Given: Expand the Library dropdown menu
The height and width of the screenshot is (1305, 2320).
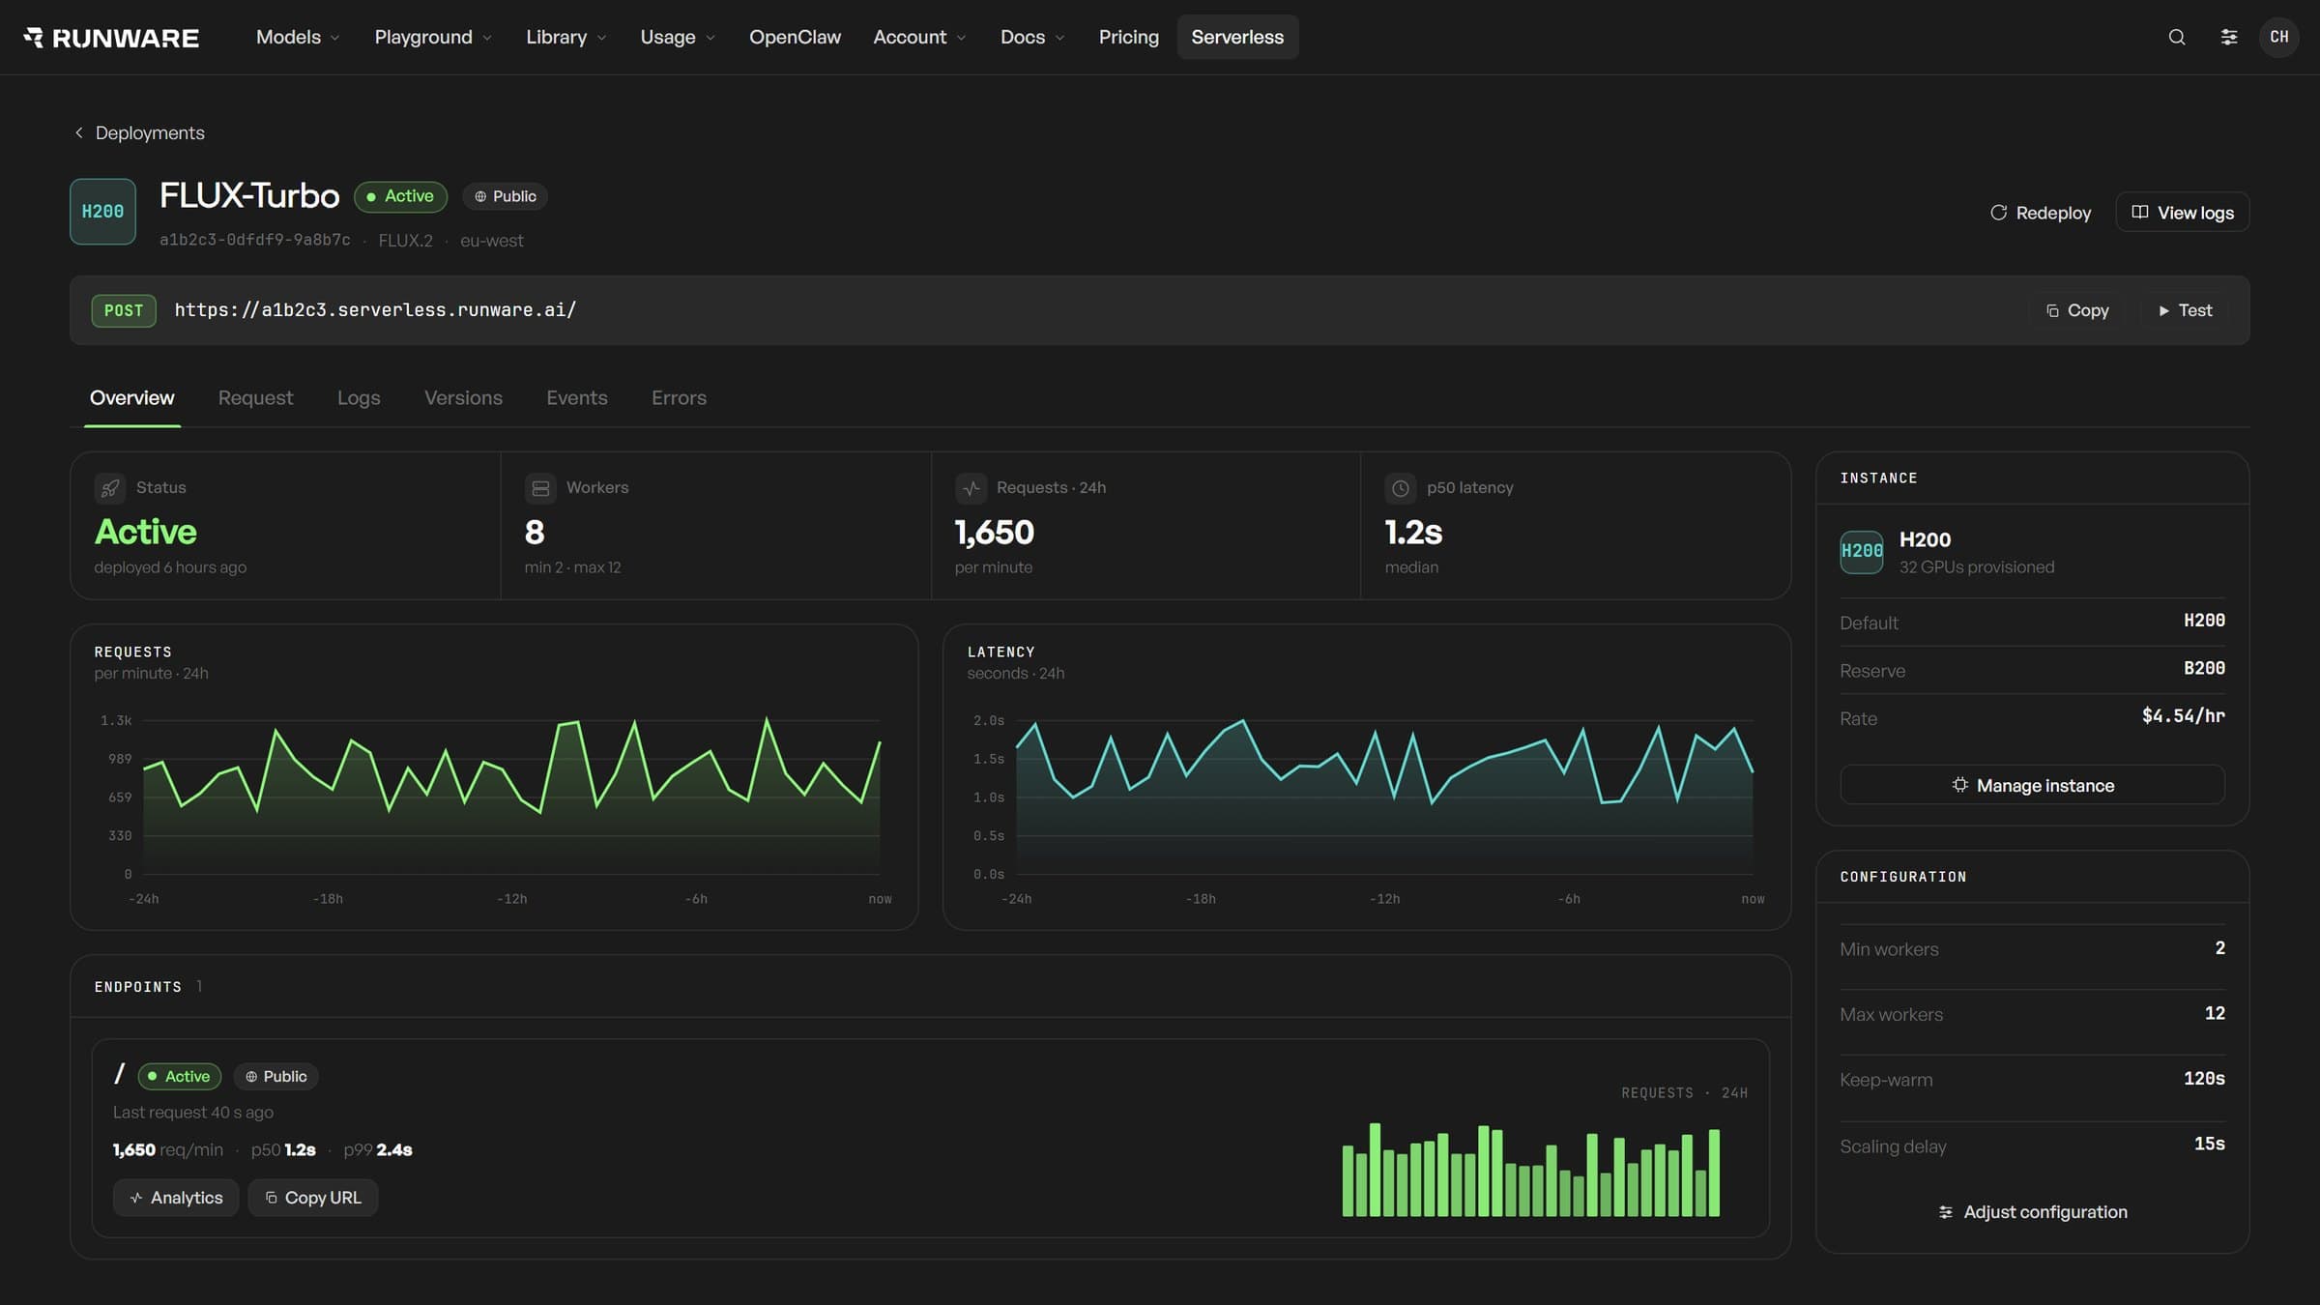Looking at the screenshot, I should [x=565, y=37].
